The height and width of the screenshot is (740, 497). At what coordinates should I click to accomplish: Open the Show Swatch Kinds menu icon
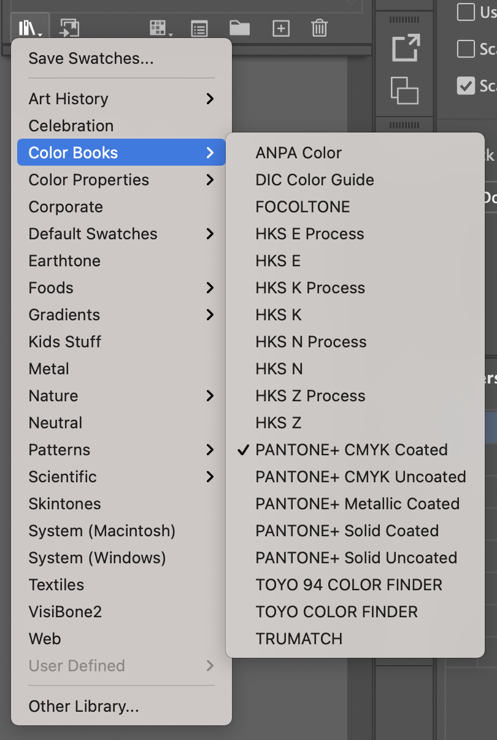[x=160, y=28]
